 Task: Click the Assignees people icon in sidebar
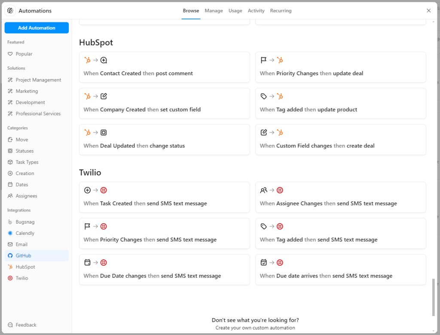[x=10, y=196]
